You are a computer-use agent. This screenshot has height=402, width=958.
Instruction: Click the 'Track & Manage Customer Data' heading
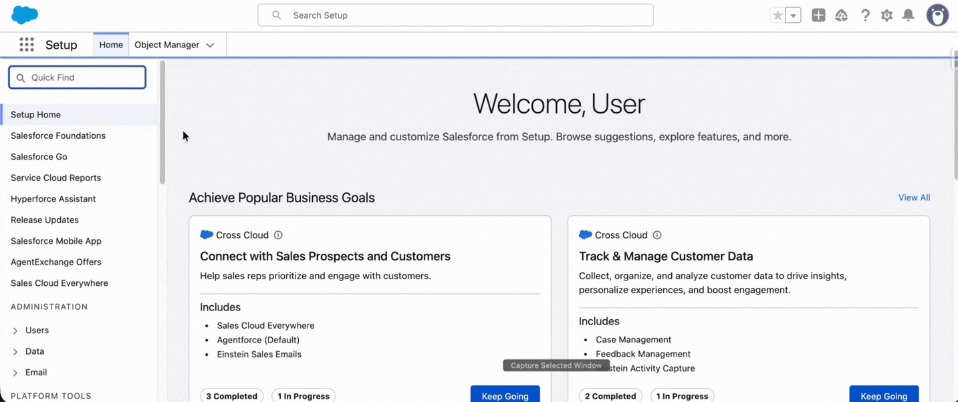point(666,256)
